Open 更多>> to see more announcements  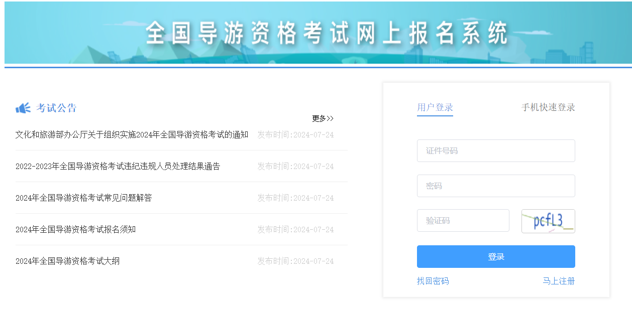pyautogui.click(x=323, y=119)
